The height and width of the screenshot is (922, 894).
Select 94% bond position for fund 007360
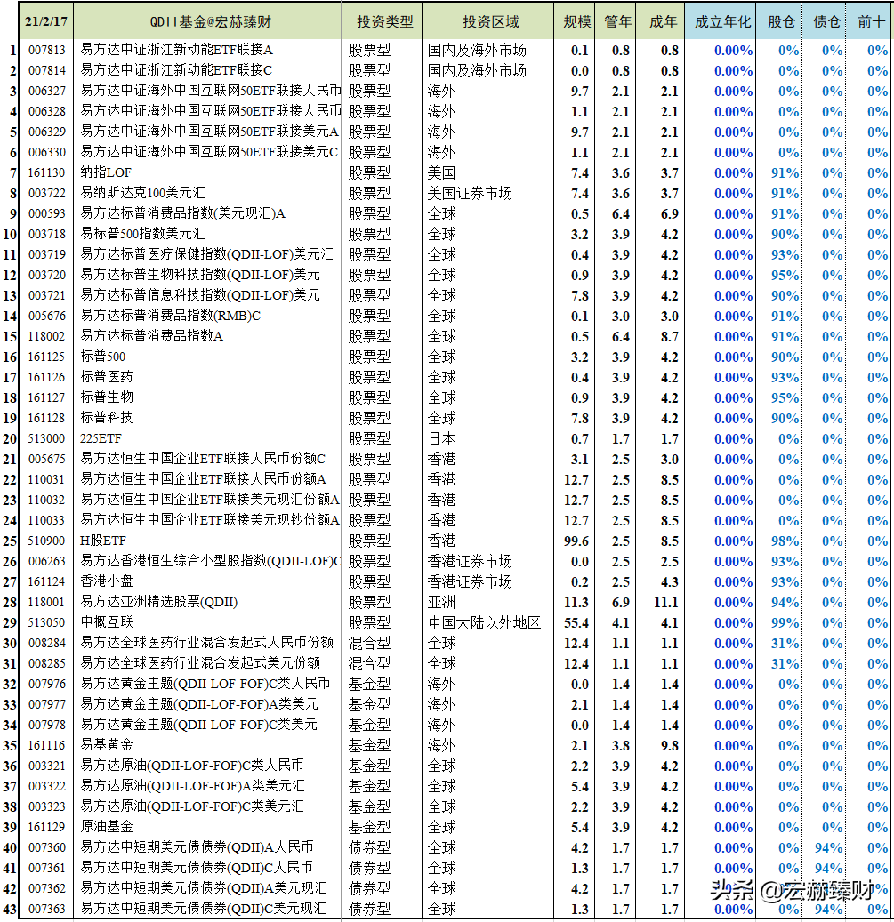click(x=829, y=848)
